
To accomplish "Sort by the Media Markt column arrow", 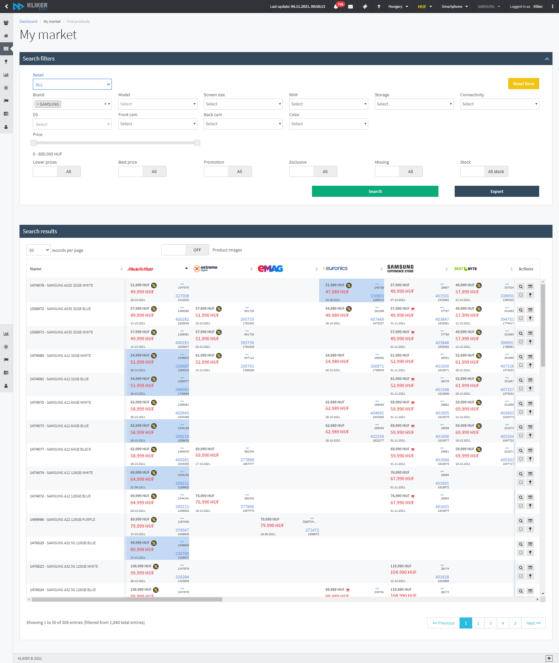I will point(186,269).
